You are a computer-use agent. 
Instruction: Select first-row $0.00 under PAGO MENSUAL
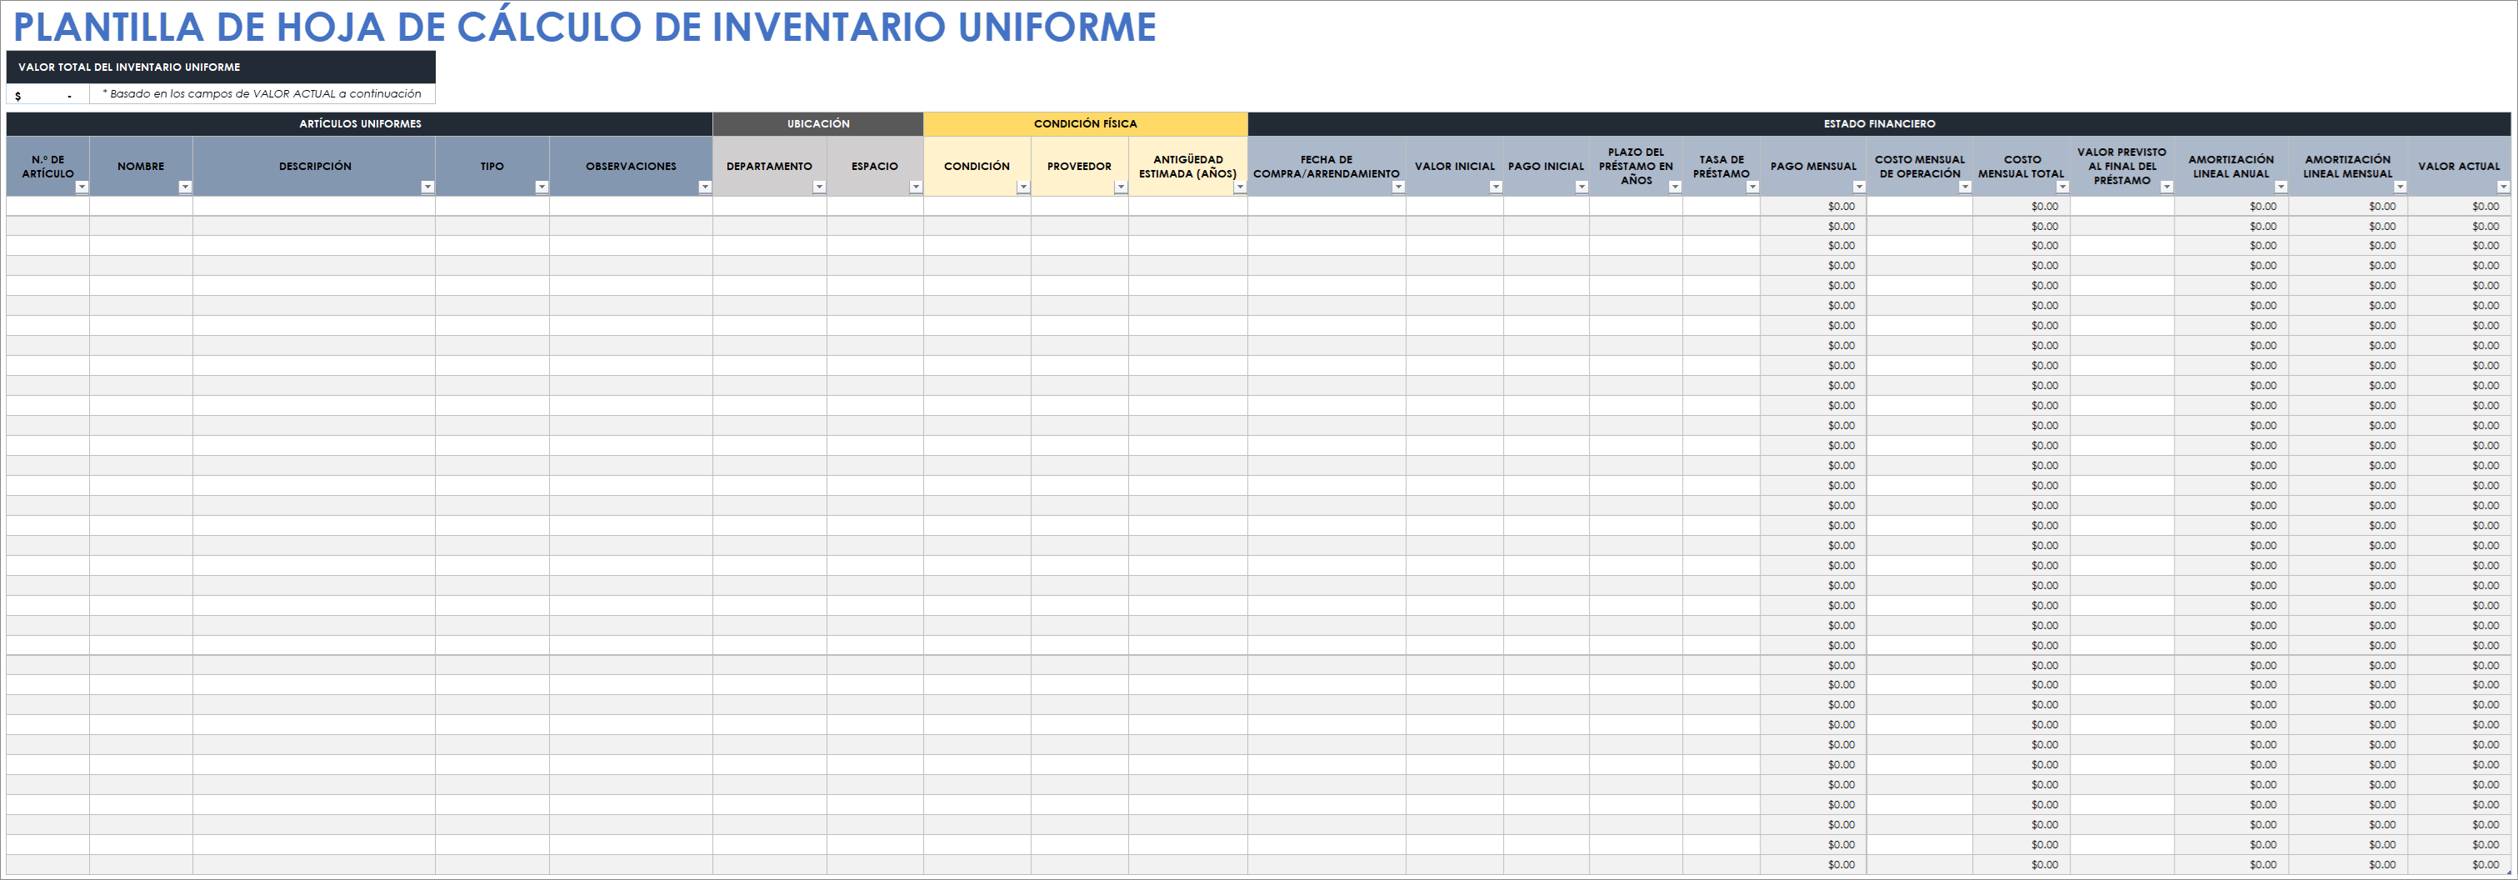(1813, 207)
